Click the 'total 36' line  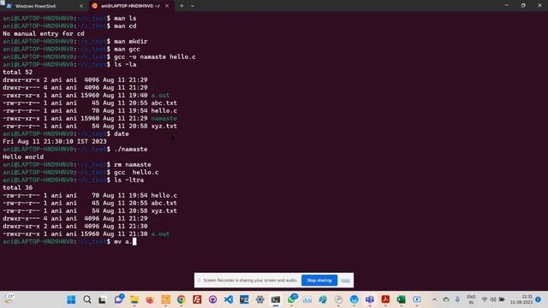[x=17, y=187]
